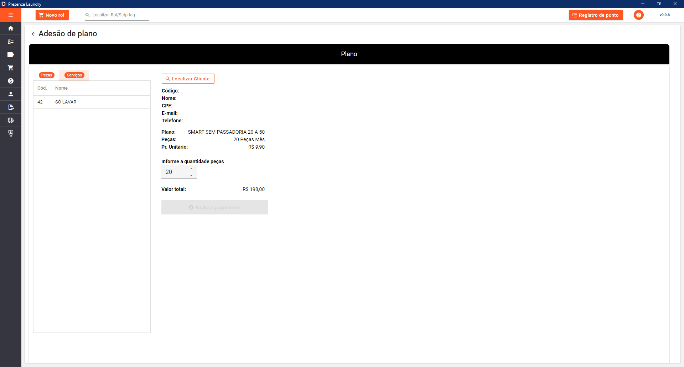684x367 pixels.
Task: Decrease quantidade peças with down arrow
Action: [x=191, y=175]
